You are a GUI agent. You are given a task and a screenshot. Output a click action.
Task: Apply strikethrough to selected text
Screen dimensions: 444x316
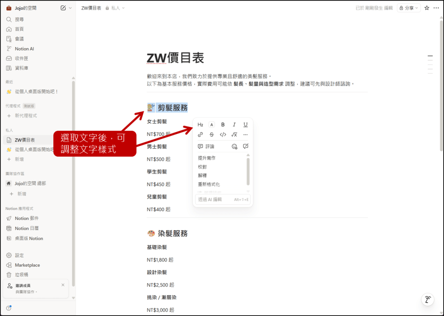coord(212,135)
